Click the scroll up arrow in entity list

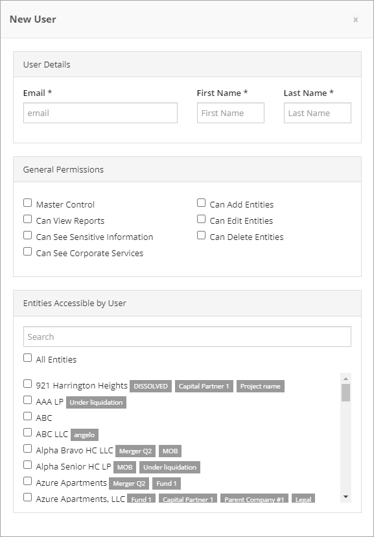345,379
